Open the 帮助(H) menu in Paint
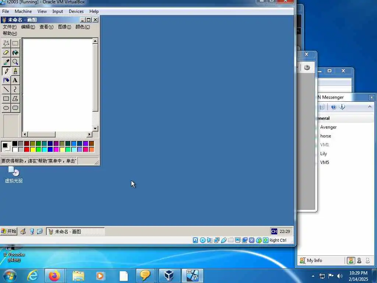 click(x=10, y=34)
